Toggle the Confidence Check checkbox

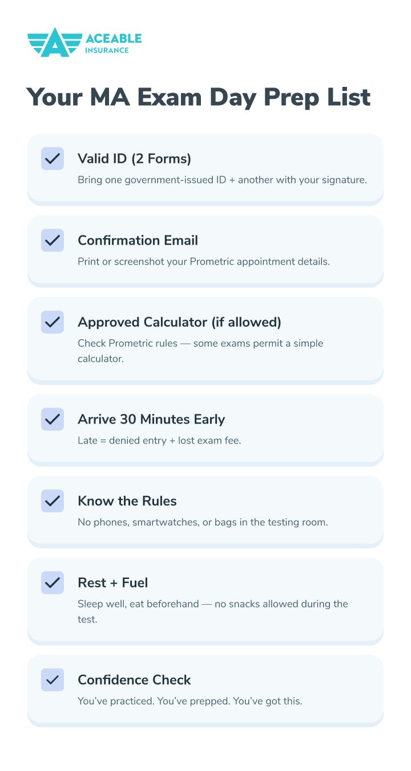[x=53, y=680]
